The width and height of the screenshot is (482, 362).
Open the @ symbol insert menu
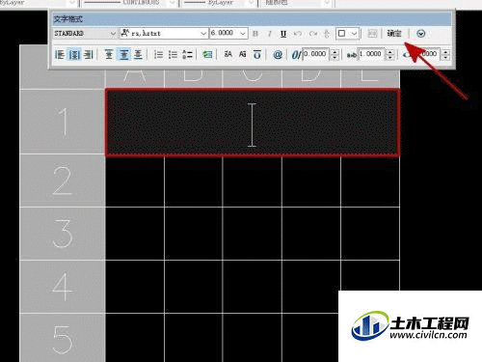pos(278,54)
